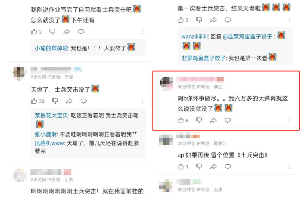305x201 pixels.
Task: Dislike the 下午还有 comment with 2 likes
Action: [52, 32]
